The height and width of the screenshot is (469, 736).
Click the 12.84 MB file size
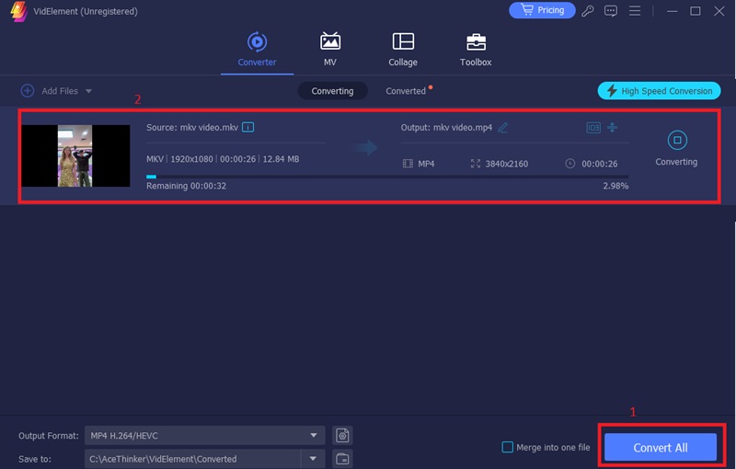pyautogui.click(x=281, y=159)
